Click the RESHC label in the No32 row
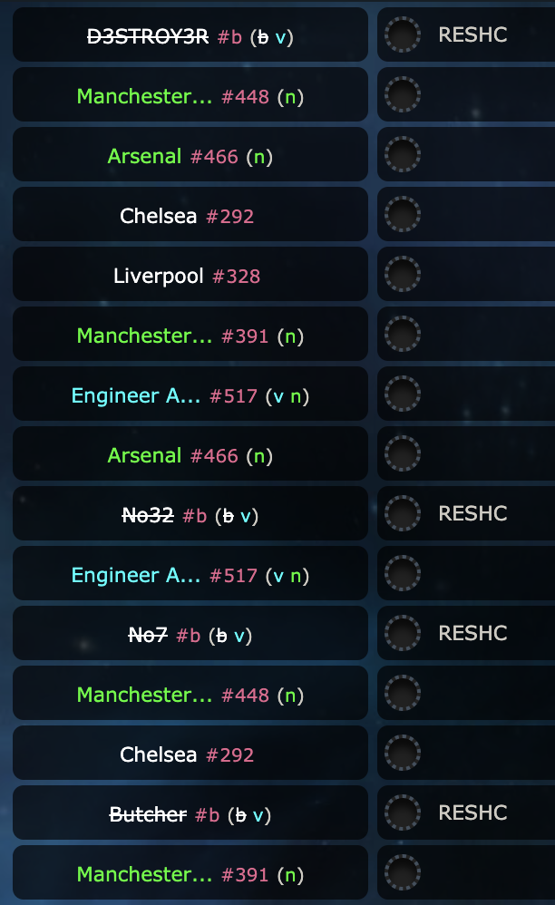The image size is (555, 905). click(x=472, y=514)
